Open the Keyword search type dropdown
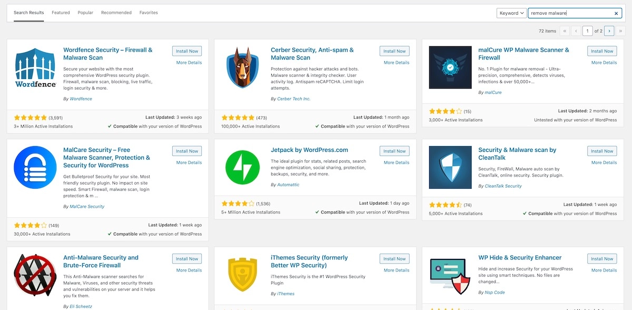Screen dimensions: 632x310 tap(511, 13)
